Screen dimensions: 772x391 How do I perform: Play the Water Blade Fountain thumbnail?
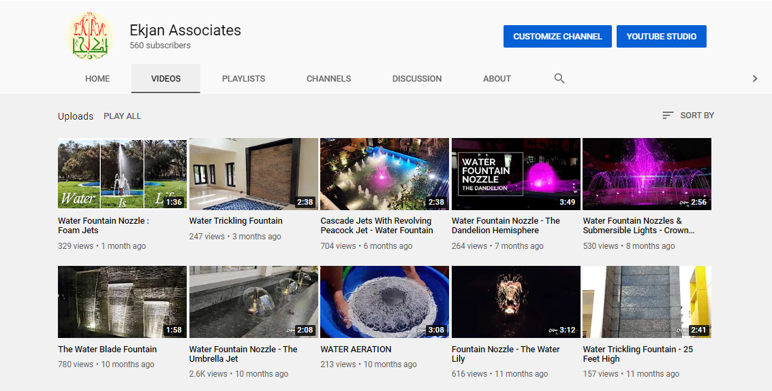[122, 302]
